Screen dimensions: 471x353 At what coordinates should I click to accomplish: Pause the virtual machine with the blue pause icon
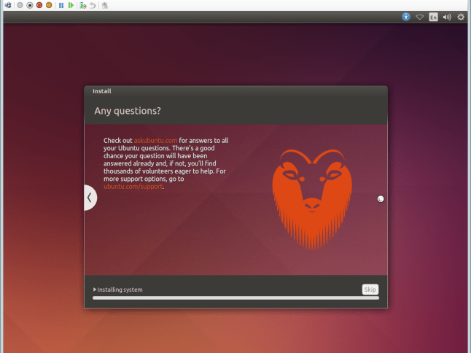pyautogui.click(x=61, y=5)
